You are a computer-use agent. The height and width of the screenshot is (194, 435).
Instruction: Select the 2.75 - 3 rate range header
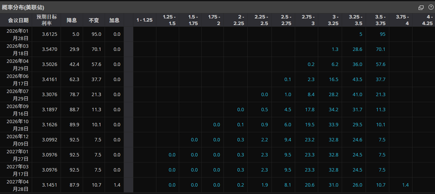308,20
